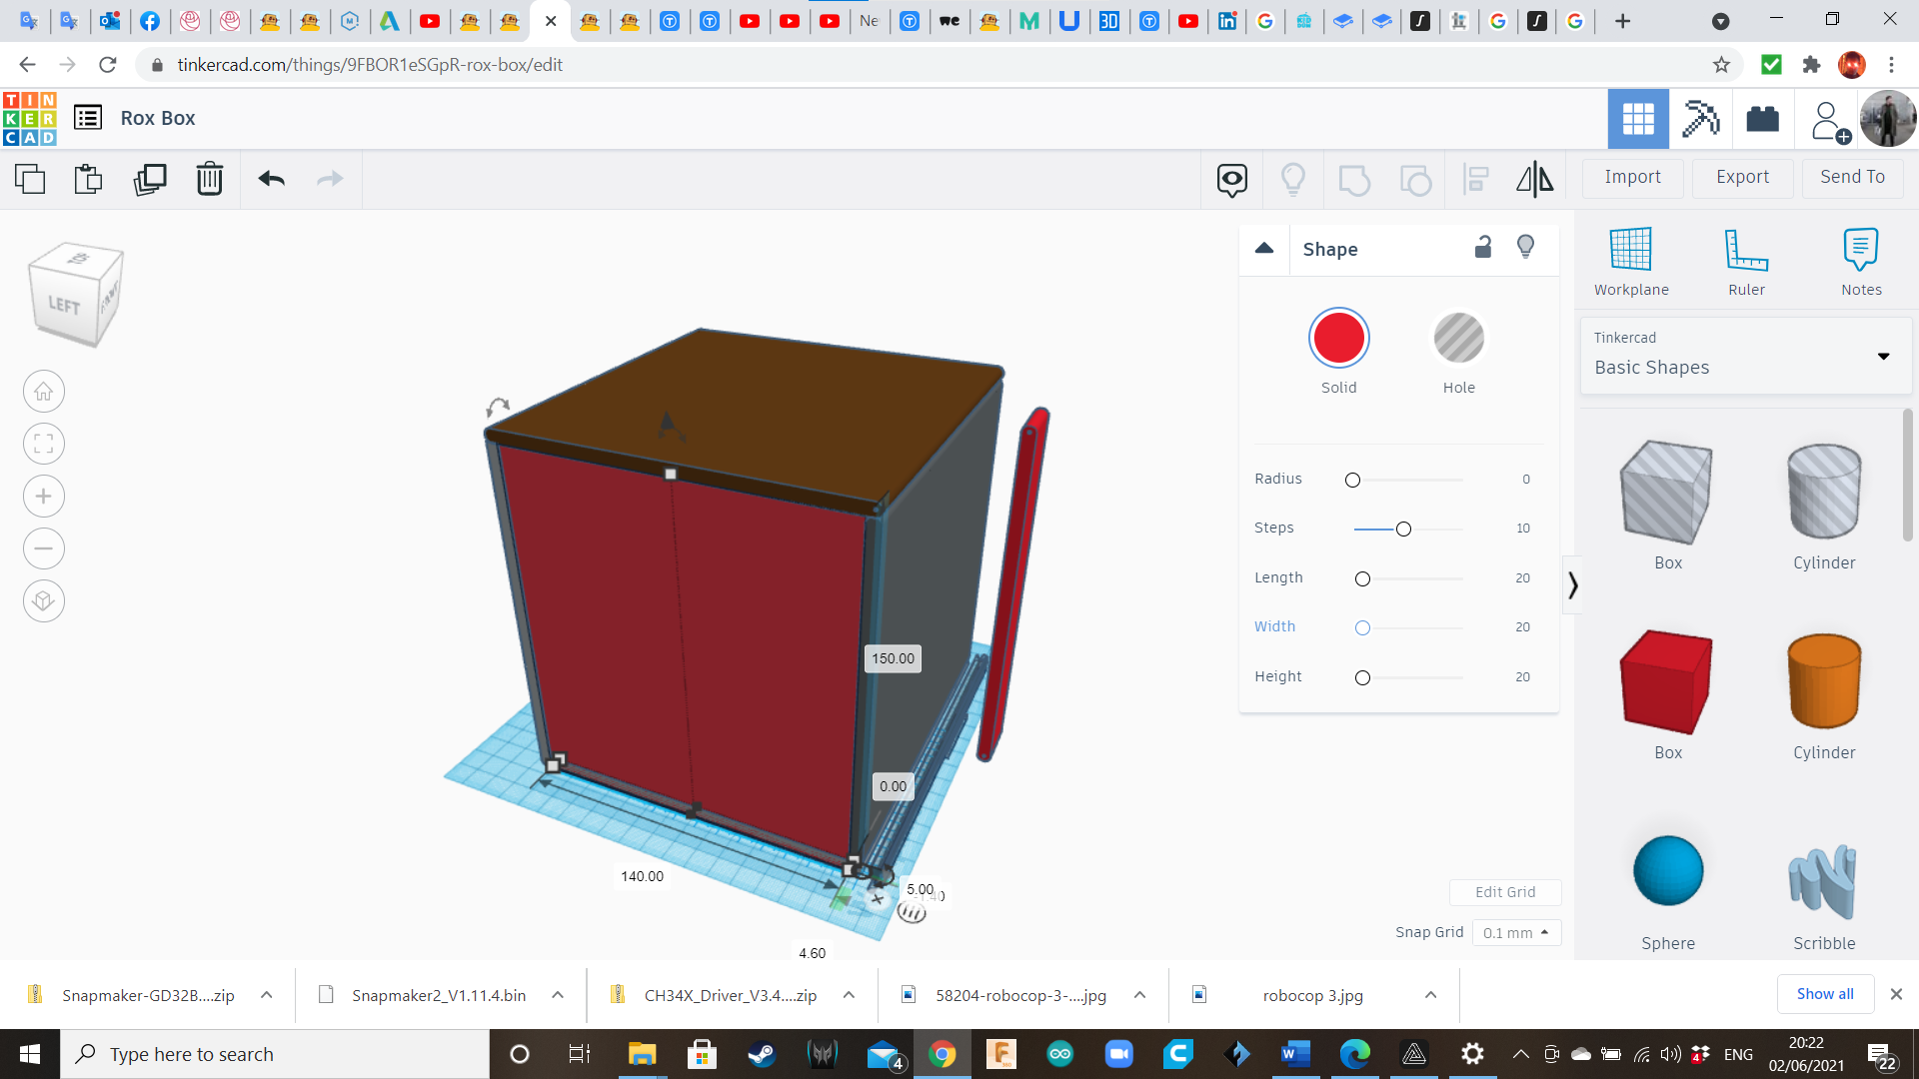Click the Edit Grid button

(1505, 892)
